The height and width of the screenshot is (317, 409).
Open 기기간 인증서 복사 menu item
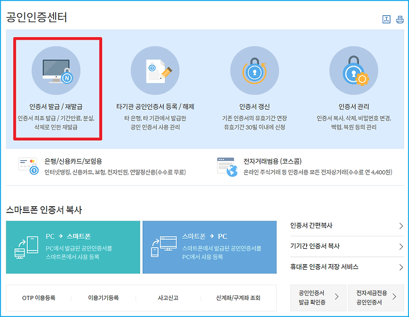pyautogui.click(x=315, y=246)
